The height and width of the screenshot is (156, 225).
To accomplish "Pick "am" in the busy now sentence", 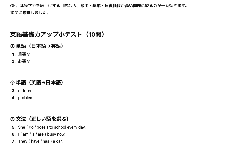I will point(26,134).
